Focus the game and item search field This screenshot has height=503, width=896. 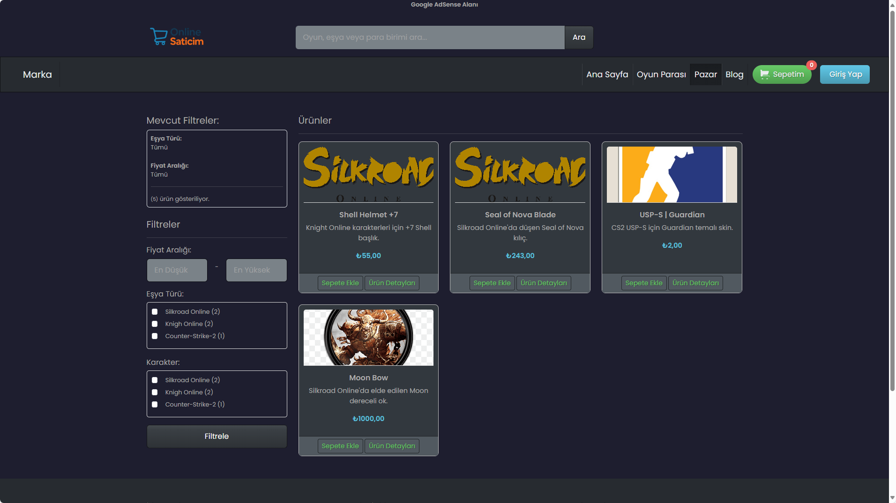[x=430, y=37]
